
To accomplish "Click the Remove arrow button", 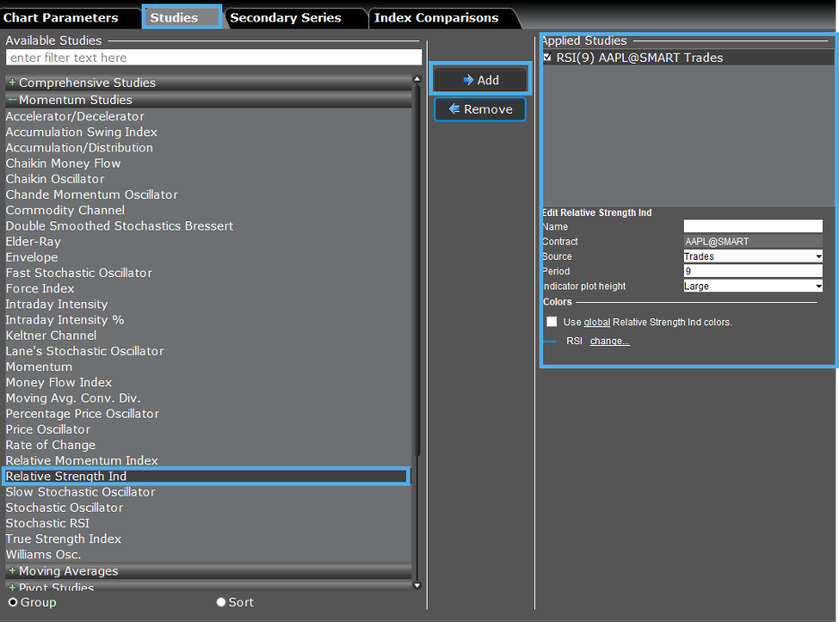I will tap(480, 109).
